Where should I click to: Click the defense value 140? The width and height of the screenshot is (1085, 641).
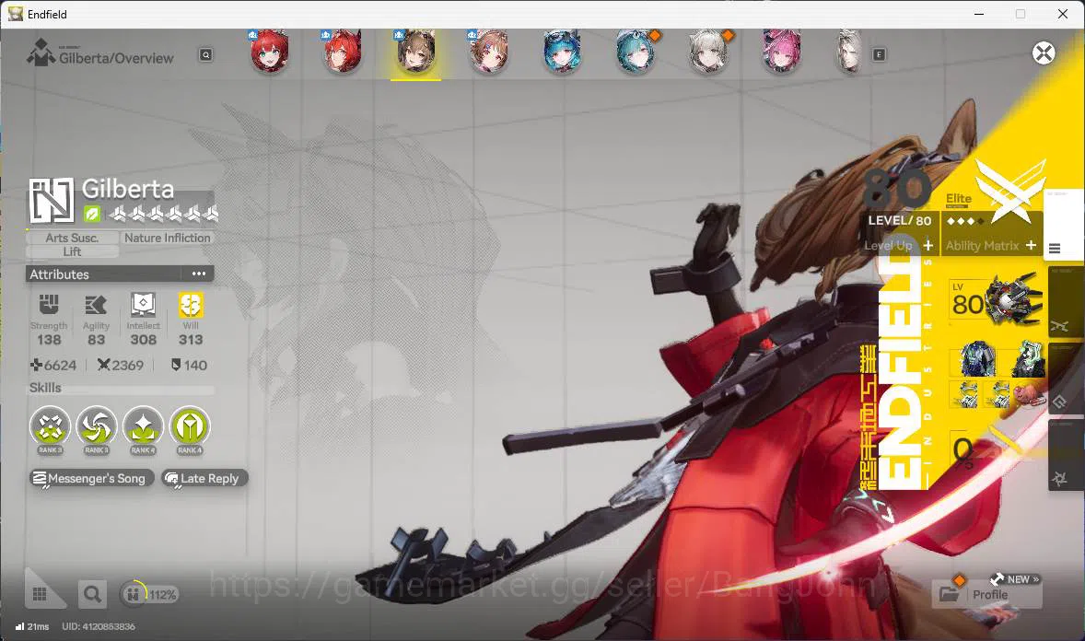click(189, 365)
